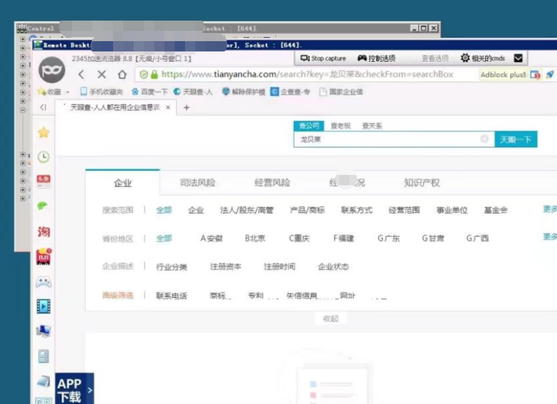
Task: Open 企业状态 filter dropdown
Action: coord(333,266)
